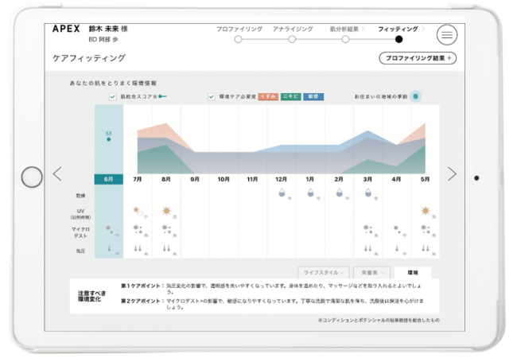Select the highlighted 6月 month label
517x362 pixels.
pyautogui.click(x=109, y=179)
